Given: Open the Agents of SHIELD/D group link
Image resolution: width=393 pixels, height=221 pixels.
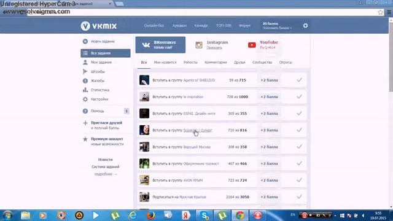Looking at the screenshot, I should pyautogui.click(x=199, y=80).
